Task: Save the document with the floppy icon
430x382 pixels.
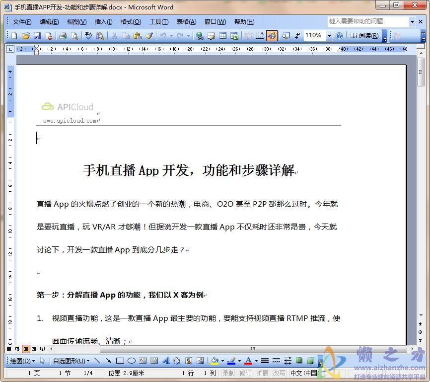Action: pyautogui.click(x=37, y=36)
